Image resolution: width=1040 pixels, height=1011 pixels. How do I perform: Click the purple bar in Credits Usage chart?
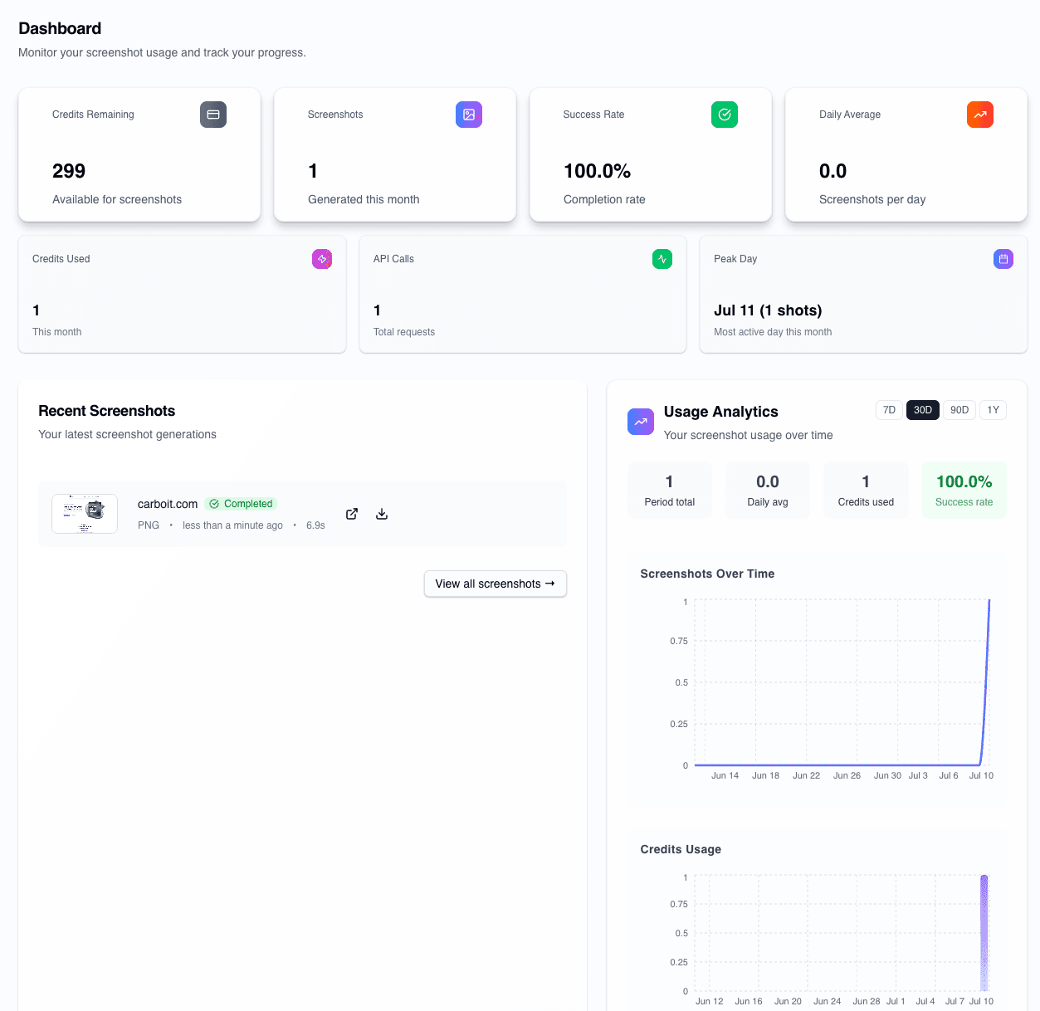pyautogui.click(x=984, y=933)
